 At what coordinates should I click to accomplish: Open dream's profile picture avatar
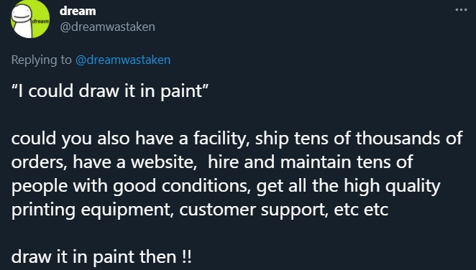point(30,19)
